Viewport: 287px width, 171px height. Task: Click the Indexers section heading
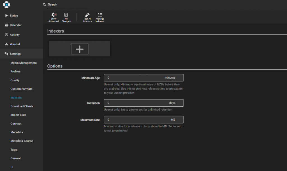click(x=56, y=31)
